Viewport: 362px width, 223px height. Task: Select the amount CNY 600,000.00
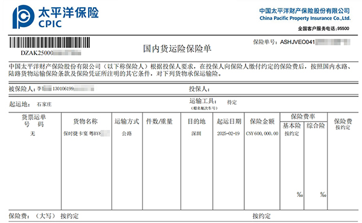[x=262, y=134]
